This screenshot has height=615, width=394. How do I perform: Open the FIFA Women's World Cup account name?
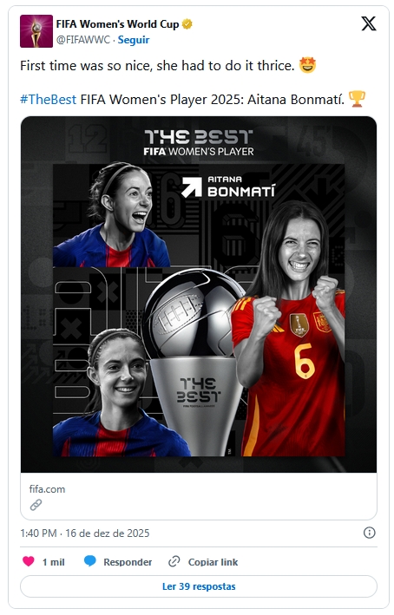click(x=117, y=24)
